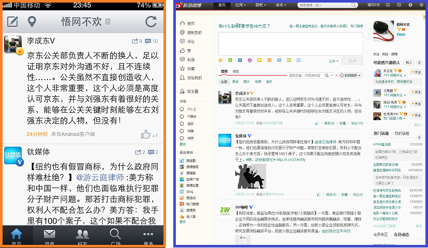The width and height of the screenshot is (428, 248).
Task: Click the top search box for 微博 and people
Action: (x=327, y=5)
